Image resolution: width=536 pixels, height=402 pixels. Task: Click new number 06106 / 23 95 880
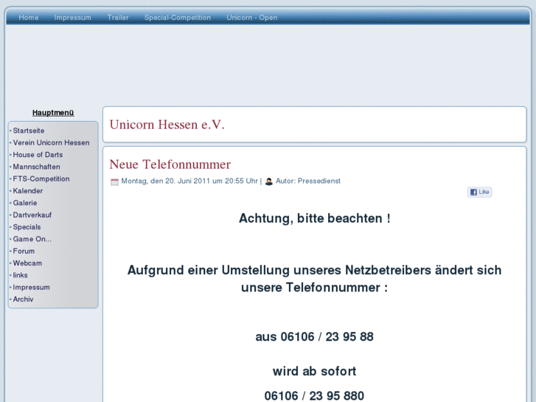pos(314,396)
